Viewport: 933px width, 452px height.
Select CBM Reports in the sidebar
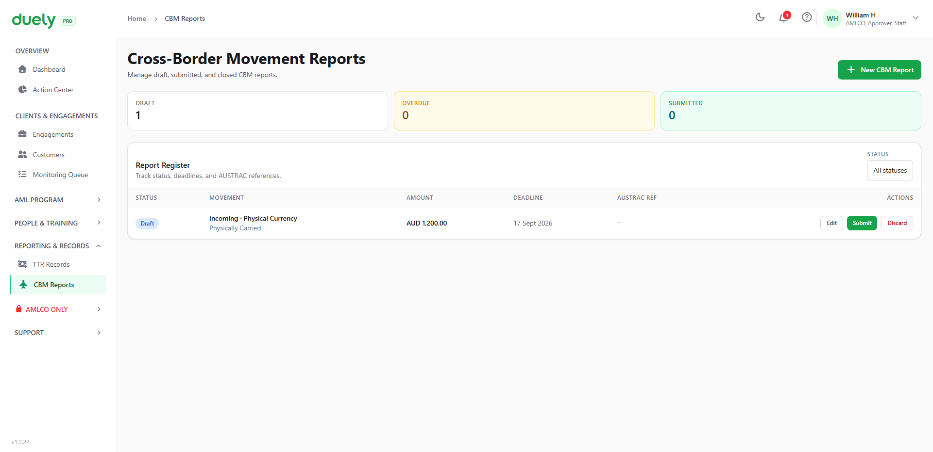tap(58, 285)
